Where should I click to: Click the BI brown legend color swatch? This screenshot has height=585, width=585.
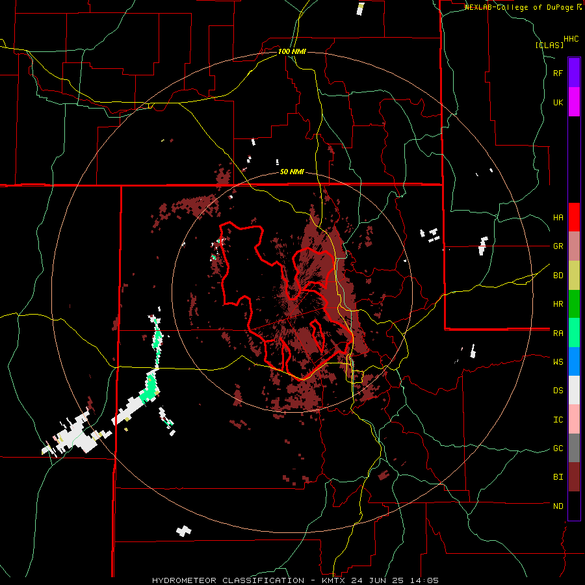(x=574, y=477)
